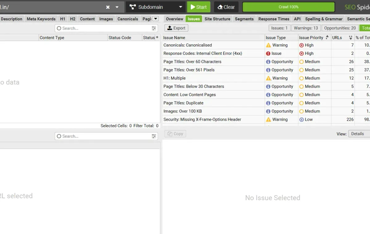
Task: Open the filter settings icon in lower search box
Action: (x=154, y=136)
